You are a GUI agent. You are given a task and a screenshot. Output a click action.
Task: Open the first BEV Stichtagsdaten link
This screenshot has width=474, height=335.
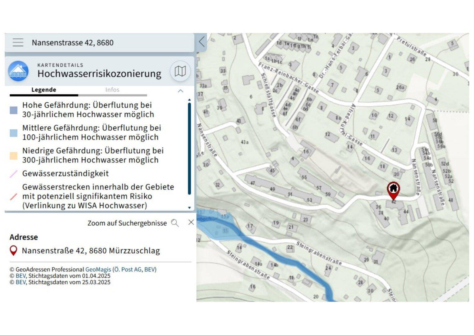coord(20,276)
